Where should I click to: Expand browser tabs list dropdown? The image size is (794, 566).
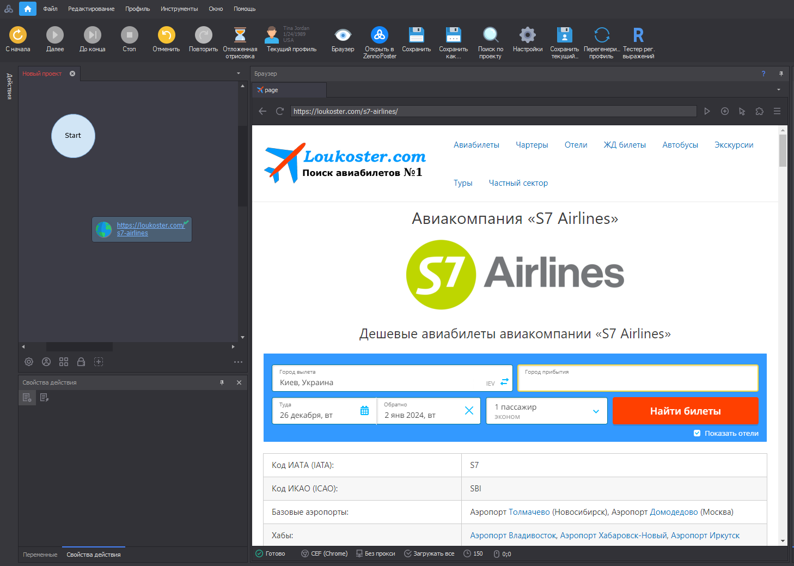(x=779, y=90)
